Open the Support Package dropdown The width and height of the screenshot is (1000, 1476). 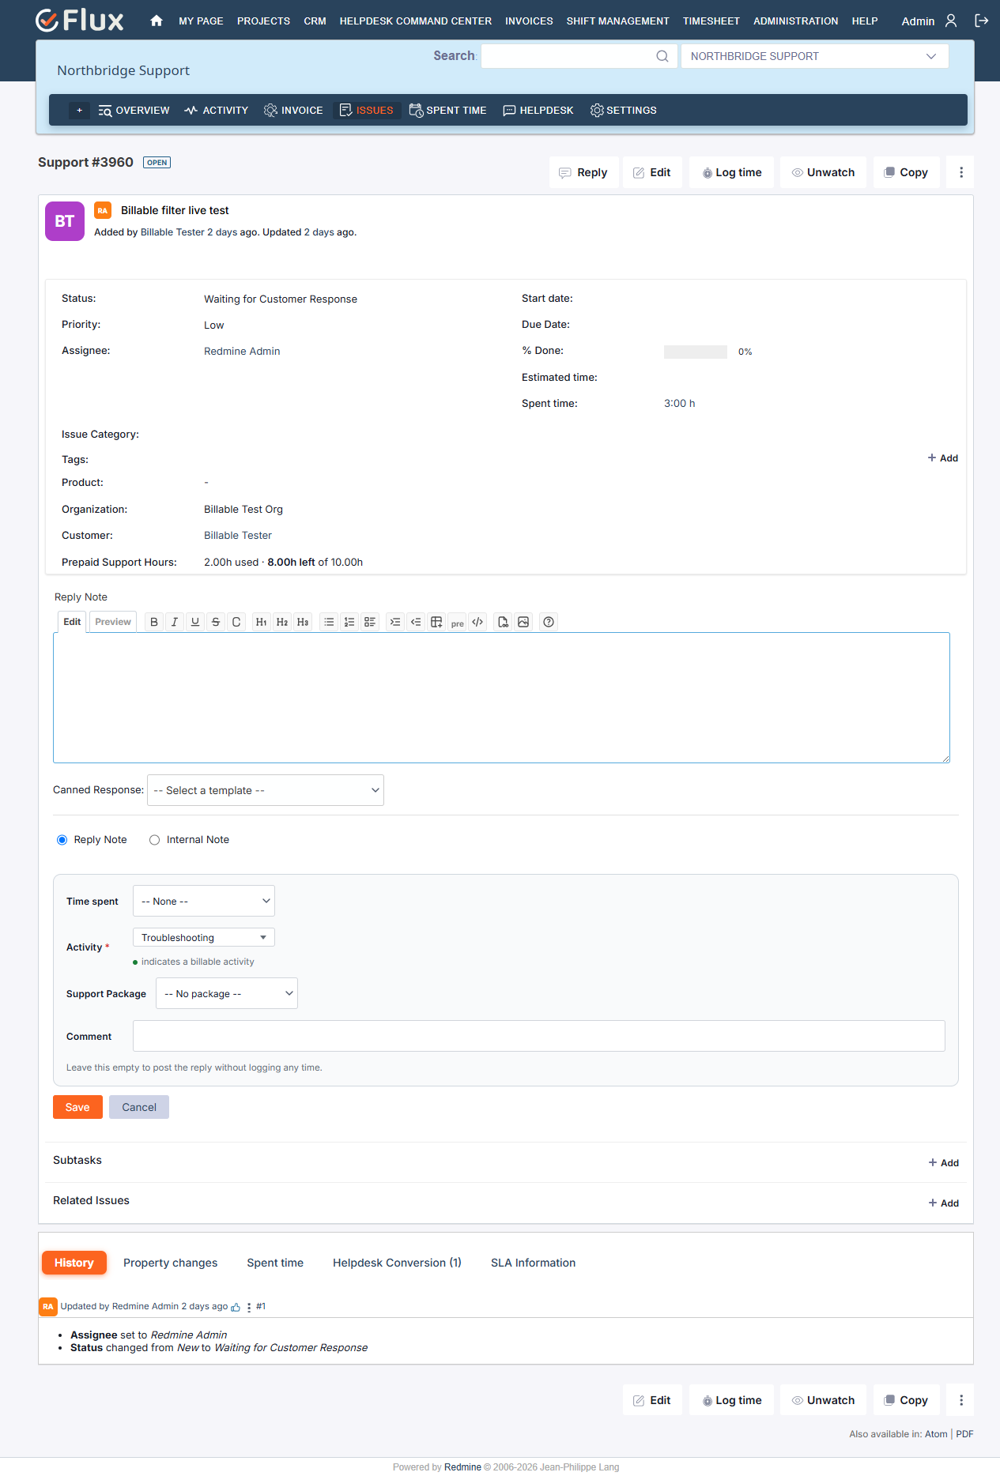pyautogui.click(x=227, y=993)
